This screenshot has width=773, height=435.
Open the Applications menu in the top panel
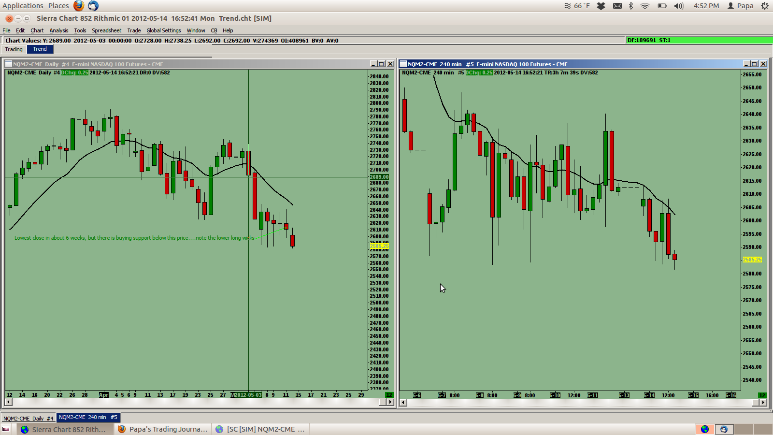(23, 6)
